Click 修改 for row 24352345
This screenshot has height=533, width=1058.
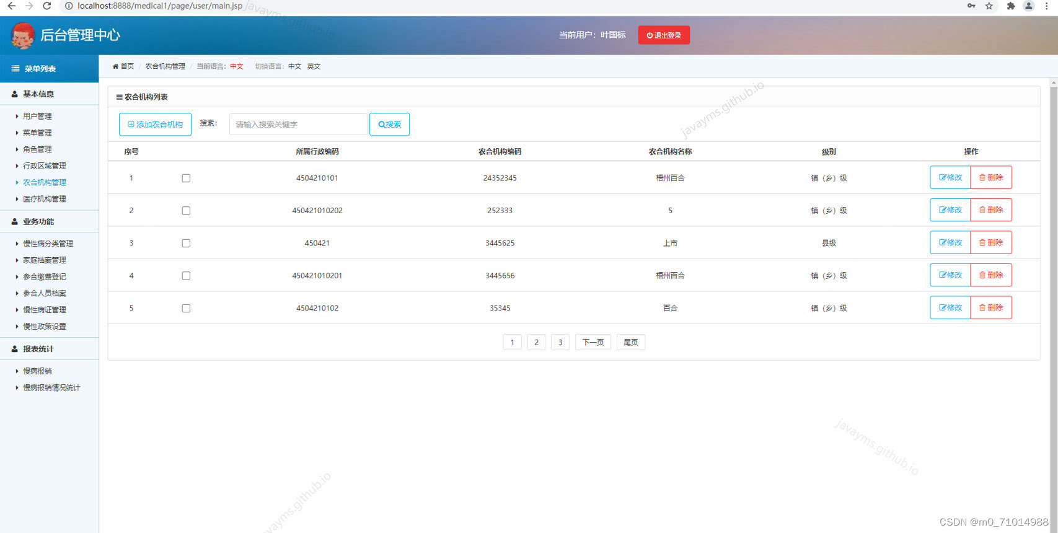tap(950, 177)
